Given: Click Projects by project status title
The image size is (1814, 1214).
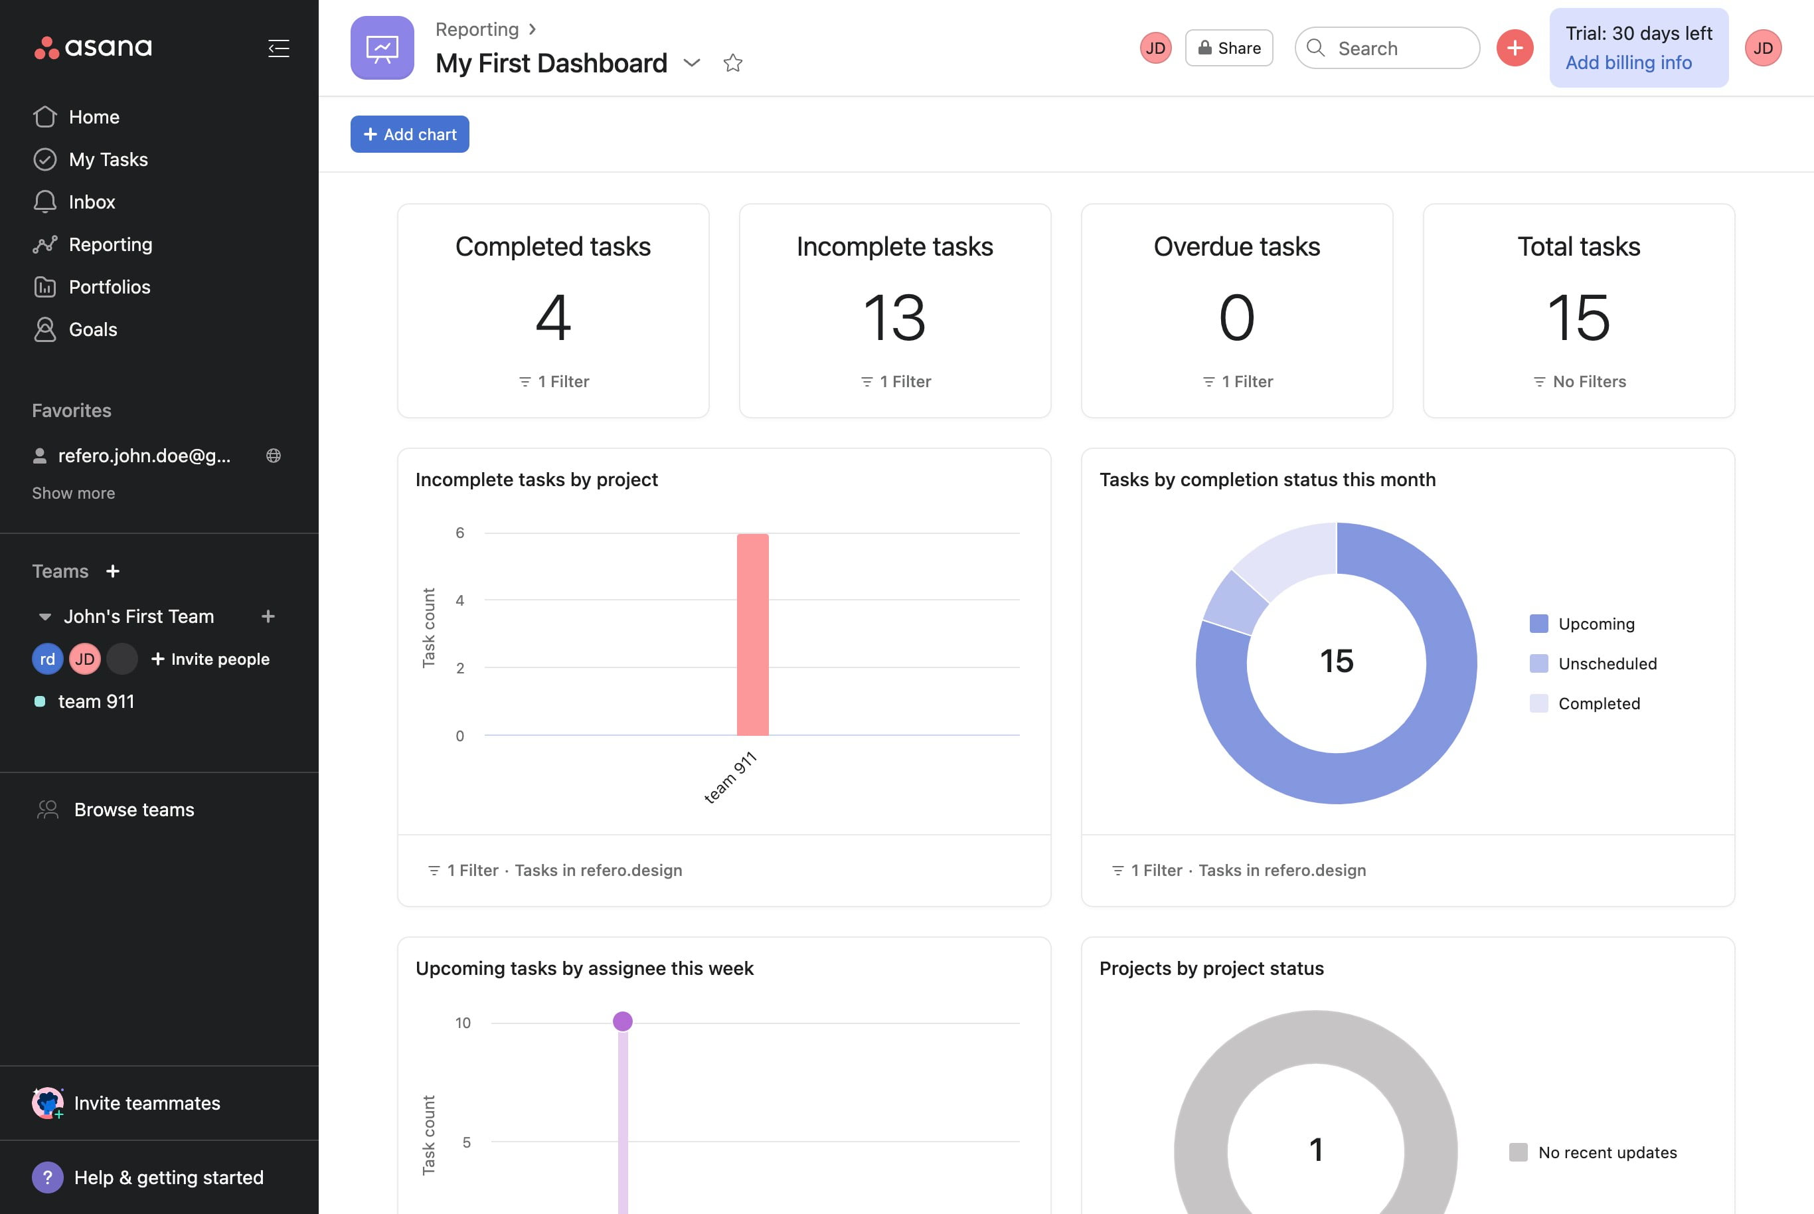Looking at the screenshot, I should coord(1211,968).
